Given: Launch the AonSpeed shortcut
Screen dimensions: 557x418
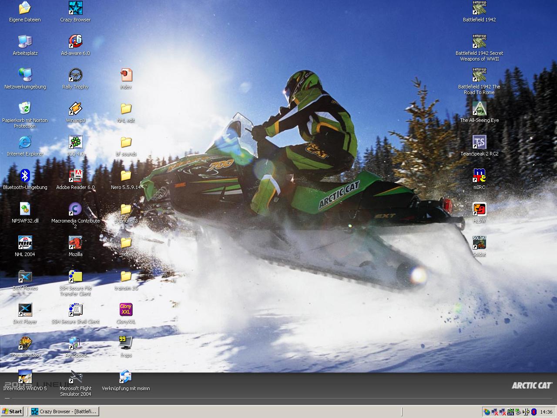Looking at the screenshot, I should [76, 343].
